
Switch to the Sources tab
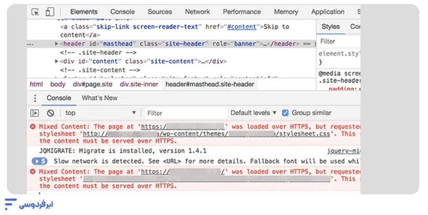pyautogui.click(x=160, y=12)
